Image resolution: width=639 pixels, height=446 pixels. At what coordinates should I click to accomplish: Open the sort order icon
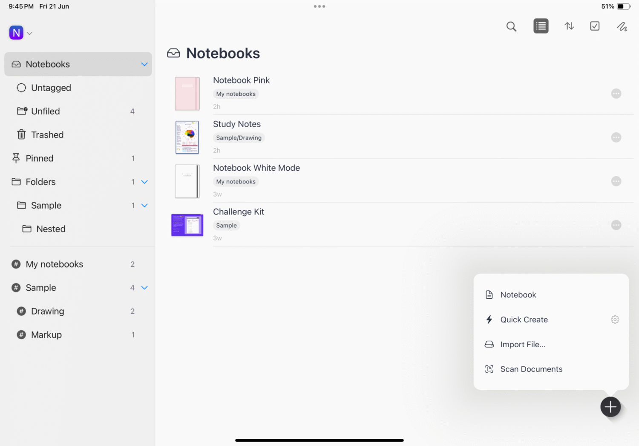(x=569, y=26)
